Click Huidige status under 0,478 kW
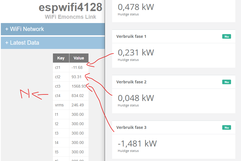 click(x=128, y=14)
